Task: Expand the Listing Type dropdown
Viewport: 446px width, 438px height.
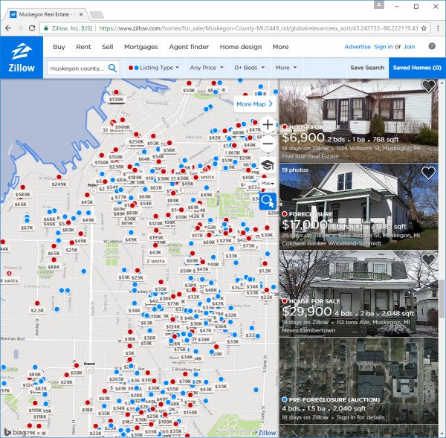Action: click(154, 68)
